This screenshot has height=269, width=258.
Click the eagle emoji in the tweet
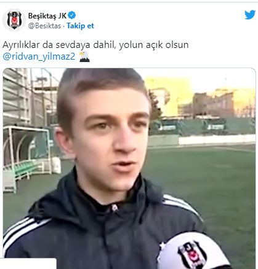[84, 57]
